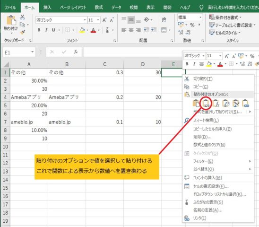Click the percent style icon in ribbon
The width and height of the screenshot is (259, 227).
[192, 25]
